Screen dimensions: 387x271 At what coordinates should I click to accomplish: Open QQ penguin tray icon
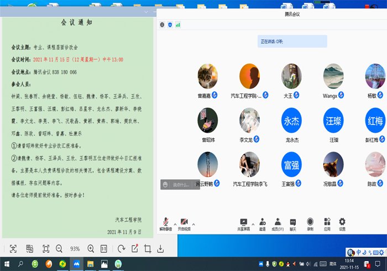(x=288, y=264)
